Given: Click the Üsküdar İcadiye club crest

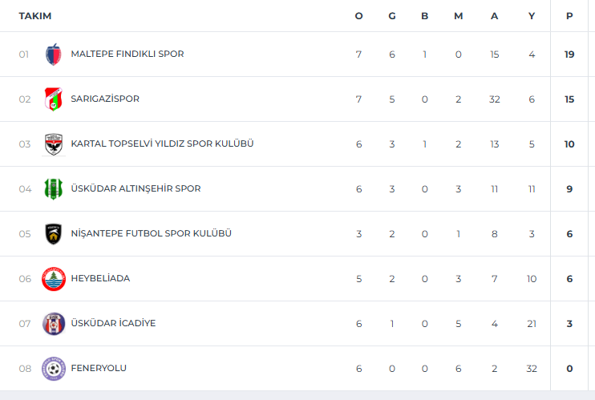Looking at the screenshot, I should [x=54, y=324].
